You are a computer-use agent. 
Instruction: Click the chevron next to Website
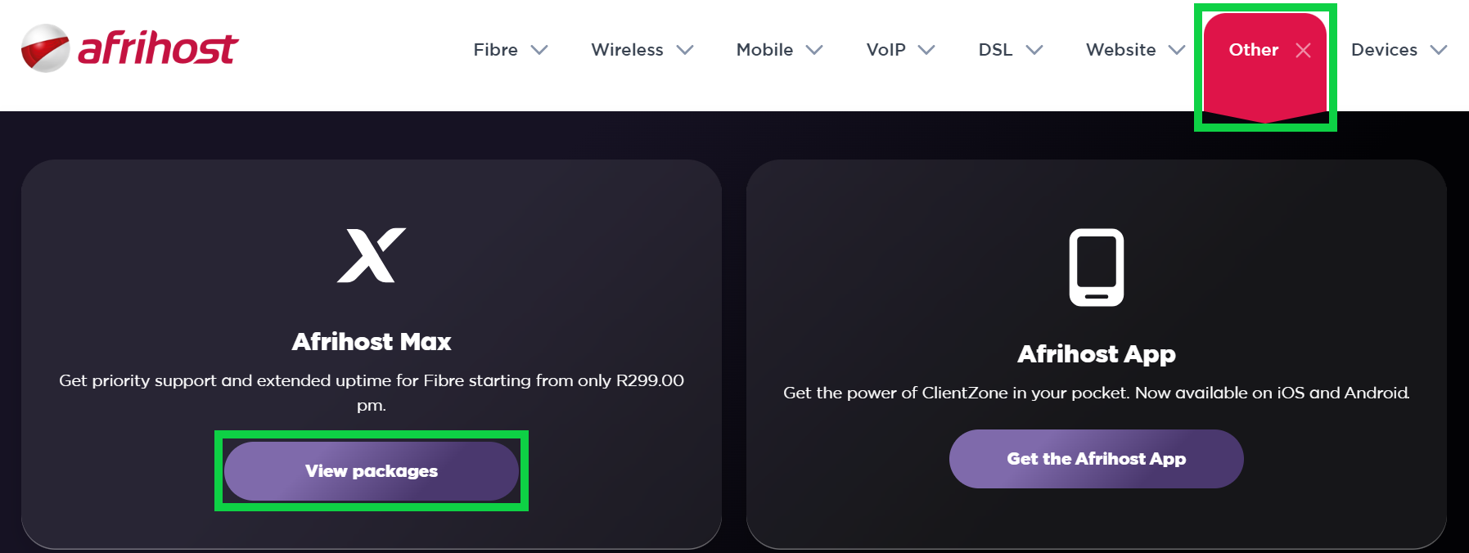click(x=1177, y=51)
